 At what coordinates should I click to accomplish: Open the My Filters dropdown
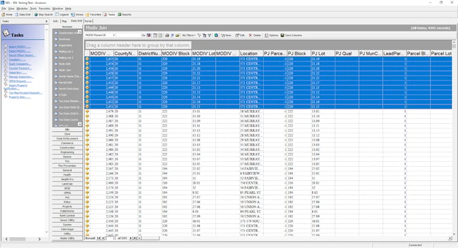click(x=189, y=36)
